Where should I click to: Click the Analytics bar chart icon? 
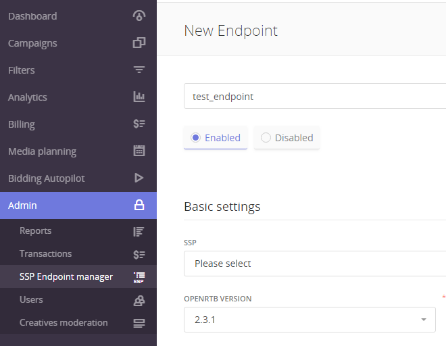139,97
